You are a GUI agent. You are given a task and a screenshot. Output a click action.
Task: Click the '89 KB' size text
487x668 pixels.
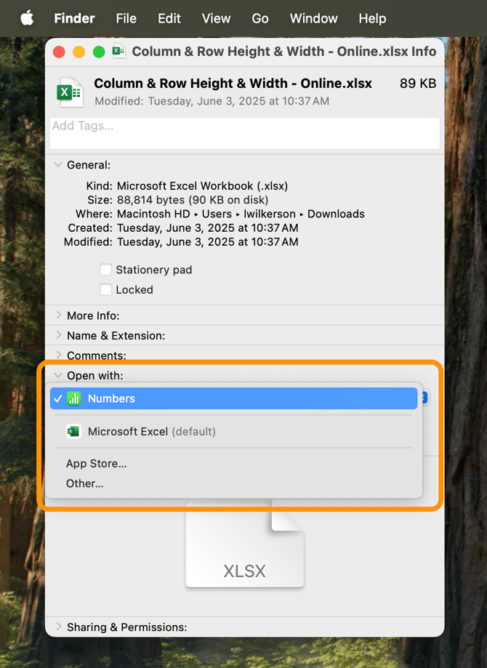[417, 84]
